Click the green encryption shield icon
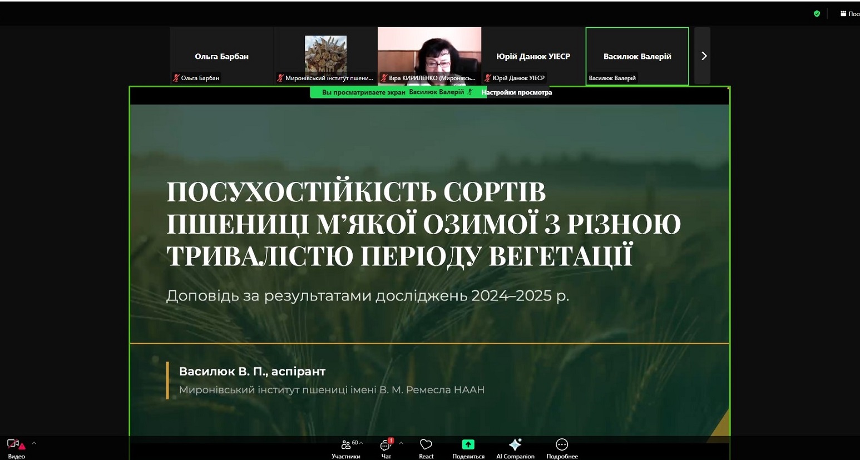 click(817, 14)
